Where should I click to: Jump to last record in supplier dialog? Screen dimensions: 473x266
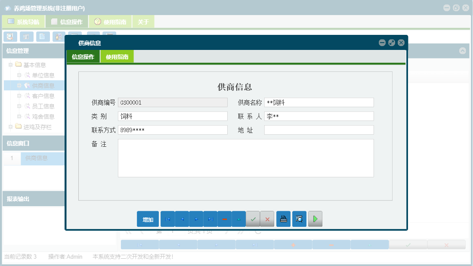[210, 219]
